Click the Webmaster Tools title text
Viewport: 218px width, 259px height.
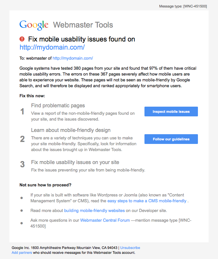click(83, 25)
